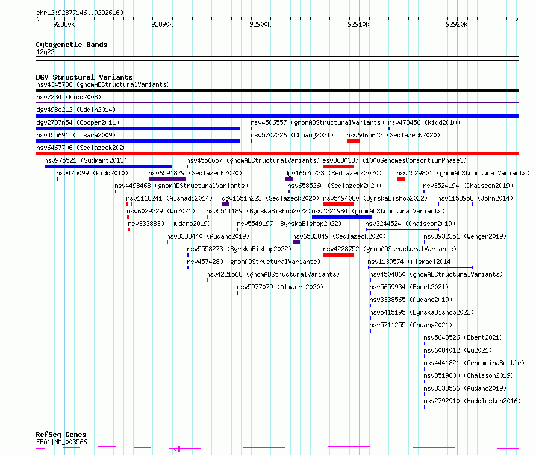The image size is (536, 455).
Task: Click nsv3338830 (Audano2019) label
Action: pos(169,224)
